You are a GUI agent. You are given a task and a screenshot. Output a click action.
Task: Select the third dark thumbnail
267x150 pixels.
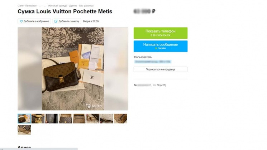click(x=52, y=118)
